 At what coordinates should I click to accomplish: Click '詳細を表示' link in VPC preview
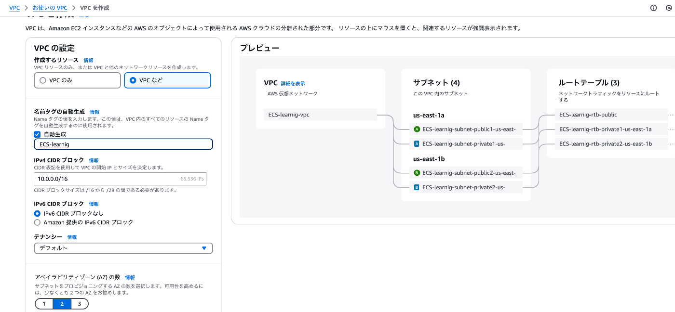293,84
